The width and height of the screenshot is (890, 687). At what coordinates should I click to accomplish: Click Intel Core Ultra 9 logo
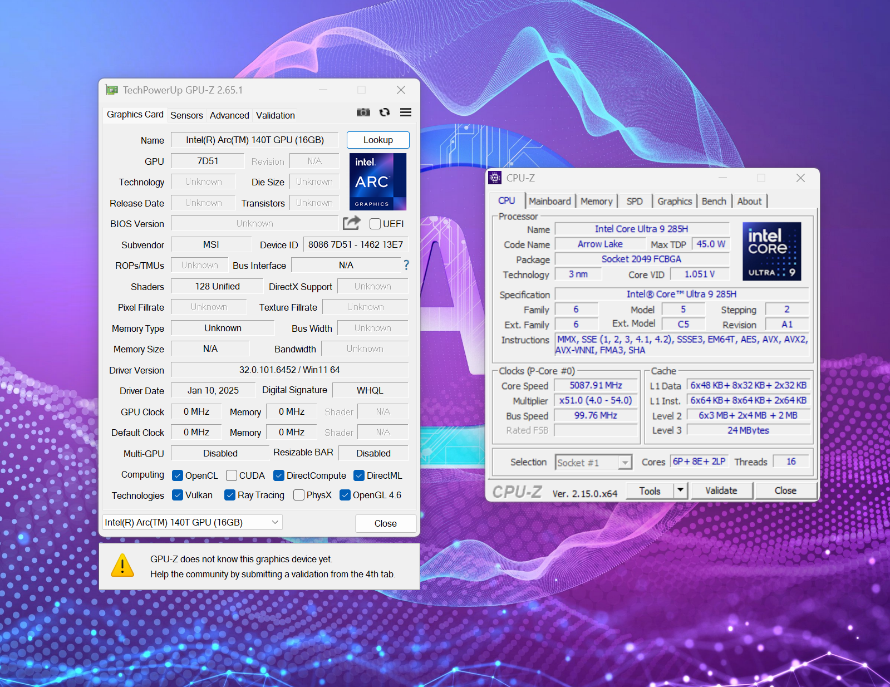pyautogui.click(x=771, y=251)
